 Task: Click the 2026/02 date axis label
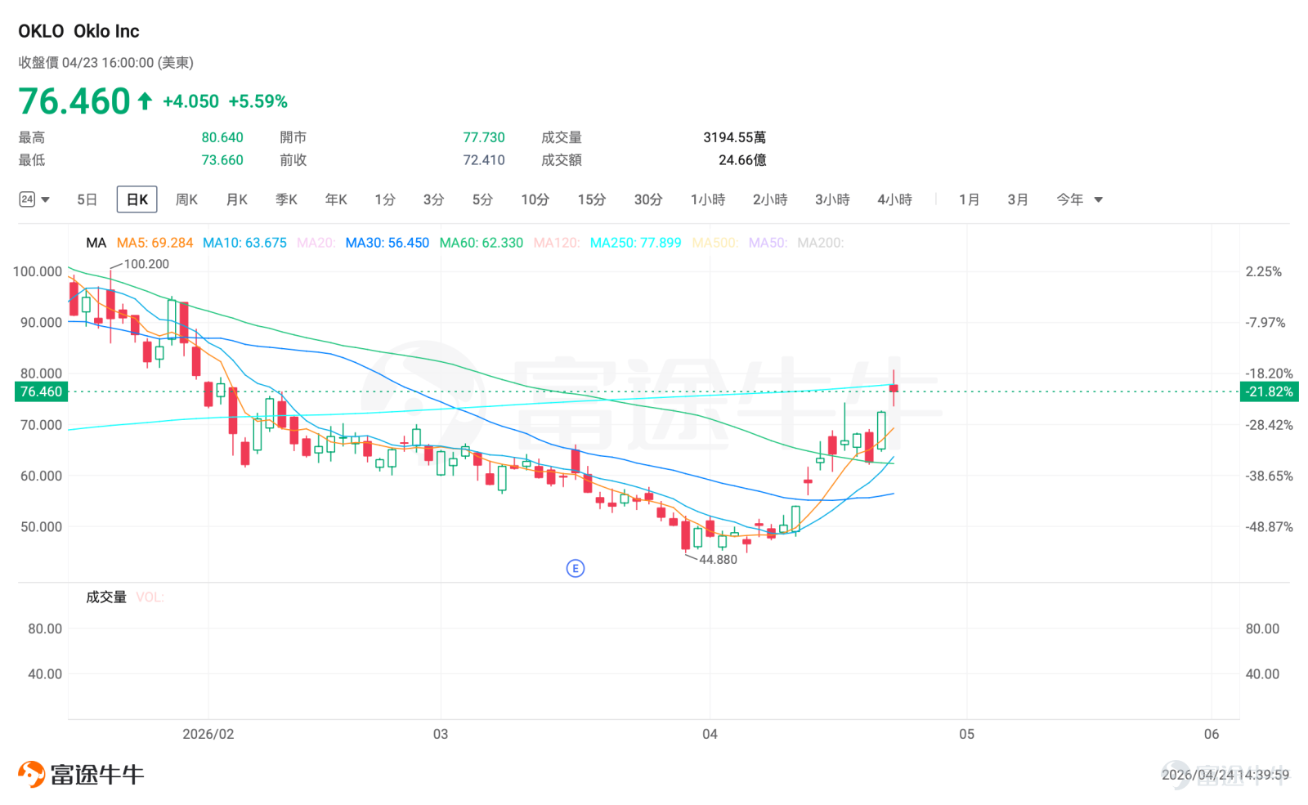(208, 734)
